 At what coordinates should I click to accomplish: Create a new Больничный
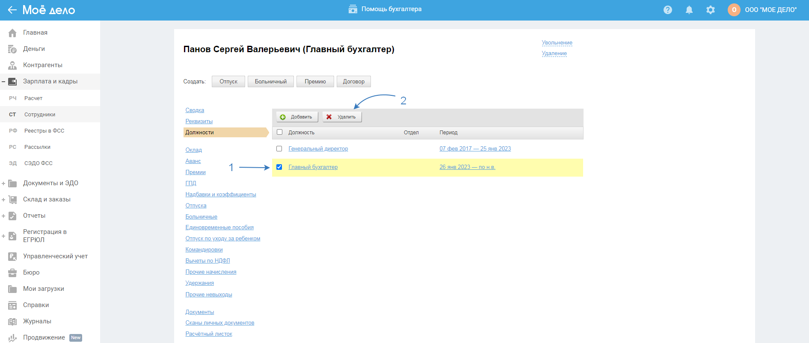(x=271, y=82)
